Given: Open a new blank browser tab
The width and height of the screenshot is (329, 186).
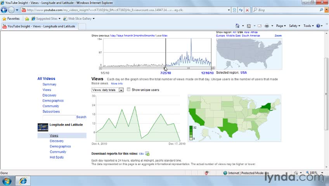Looking at the screenshot, I should [x=82, y=26].
